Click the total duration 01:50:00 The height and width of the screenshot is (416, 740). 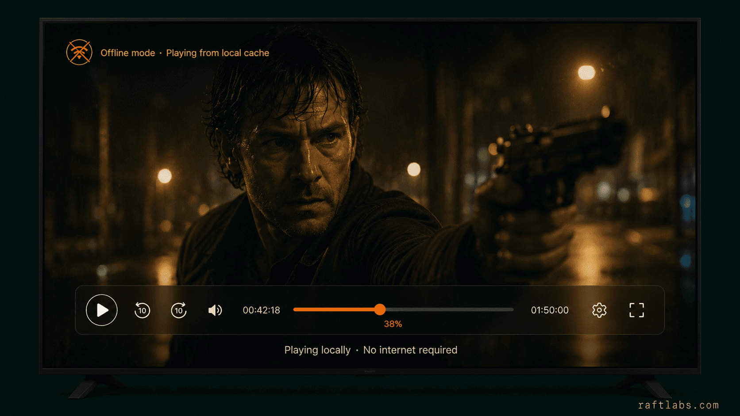[550, 310]
